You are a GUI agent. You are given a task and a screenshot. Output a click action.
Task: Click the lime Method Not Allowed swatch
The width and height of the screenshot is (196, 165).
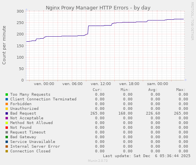(x=7, y=123)
